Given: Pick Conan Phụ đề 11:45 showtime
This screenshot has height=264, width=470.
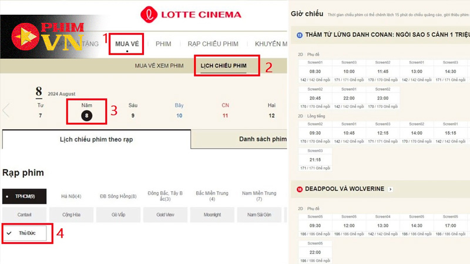Looking at the screenshot, I should [x=383, y=72].
